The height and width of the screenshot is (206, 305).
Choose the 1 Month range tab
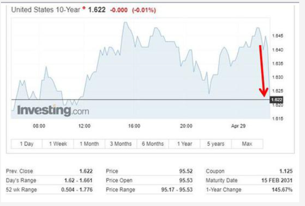click(89, 144)
